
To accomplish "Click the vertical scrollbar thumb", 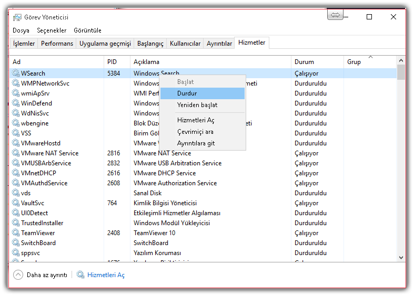I will (401, 72).
